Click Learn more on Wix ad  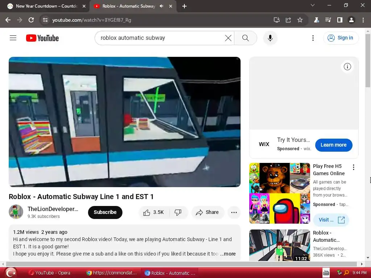[x=334, y=145]
